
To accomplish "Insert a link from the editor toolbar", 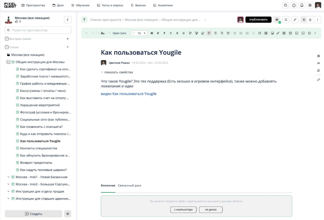I will [x=278, y=33].
